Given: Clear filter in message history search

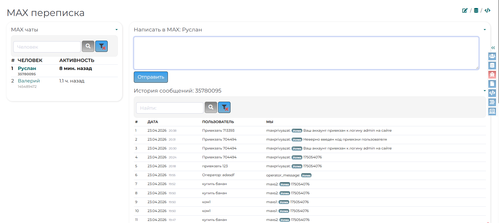Looking at the screenshot, I should [224, 107].
